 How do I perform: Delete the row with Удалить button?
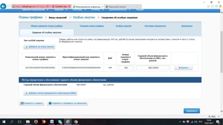coord(183,68)
